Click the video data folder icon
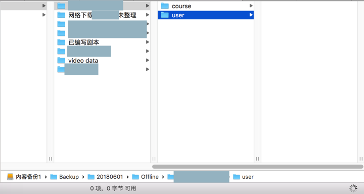Image resolution: width=364 pixels, height=194 pixels. tap(61, 60)
